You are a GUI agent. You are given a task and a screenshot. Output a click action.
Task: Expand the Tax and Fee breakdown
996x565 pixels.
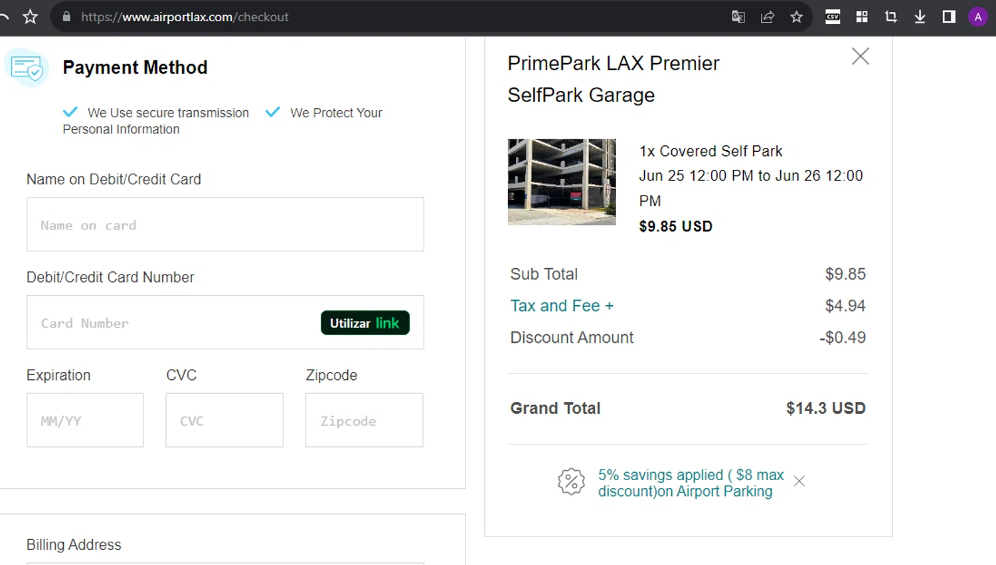coord(562,306)
